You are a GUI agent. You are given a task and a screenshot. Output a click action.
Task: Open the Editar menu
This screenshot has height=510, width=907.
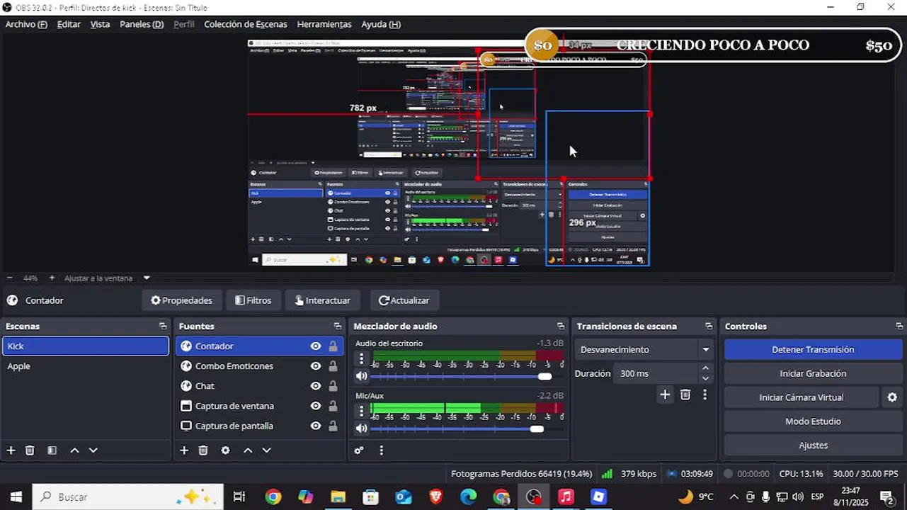coord(69,24)
